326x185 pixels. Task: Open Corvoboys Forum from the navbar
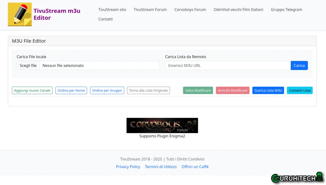click(x=190, y=9)
